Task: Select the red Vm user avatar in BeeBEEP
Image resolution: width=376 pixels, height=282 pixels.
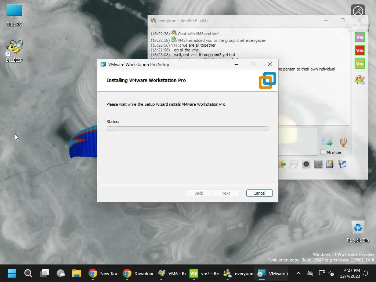Action: [359, 50]
